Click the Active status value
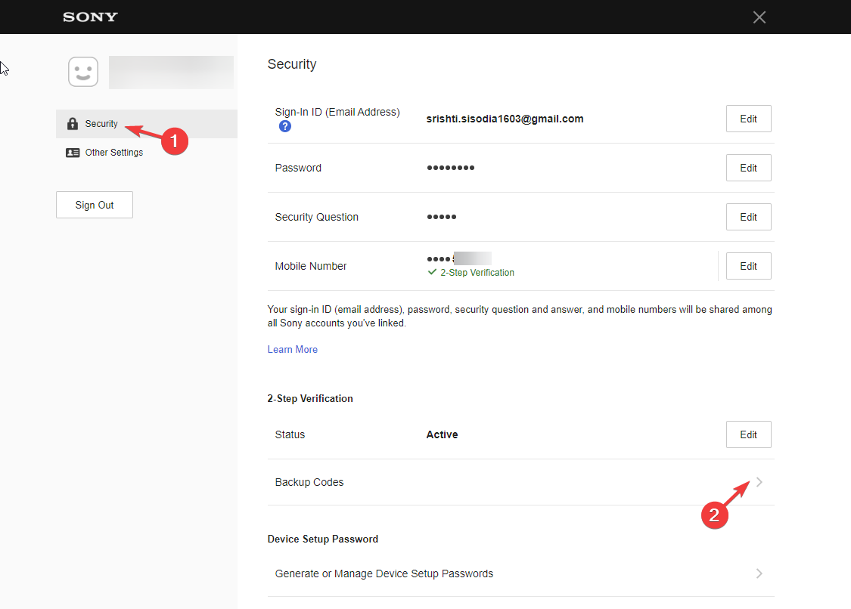This screenshot has width=851, height=609. tap(442, 434)
